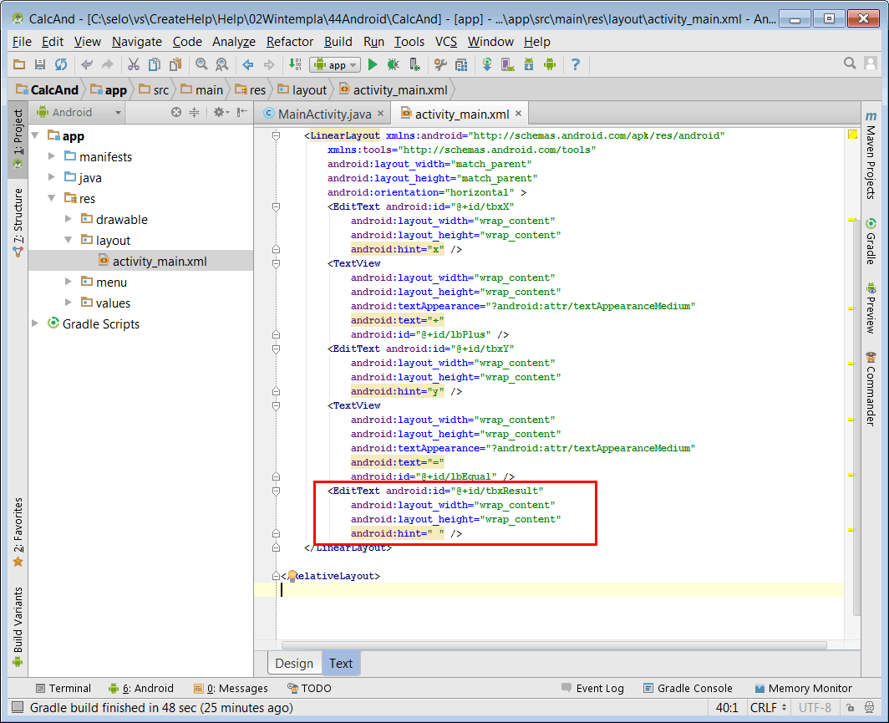Open Find with the magnifier icon

point(201,64)
